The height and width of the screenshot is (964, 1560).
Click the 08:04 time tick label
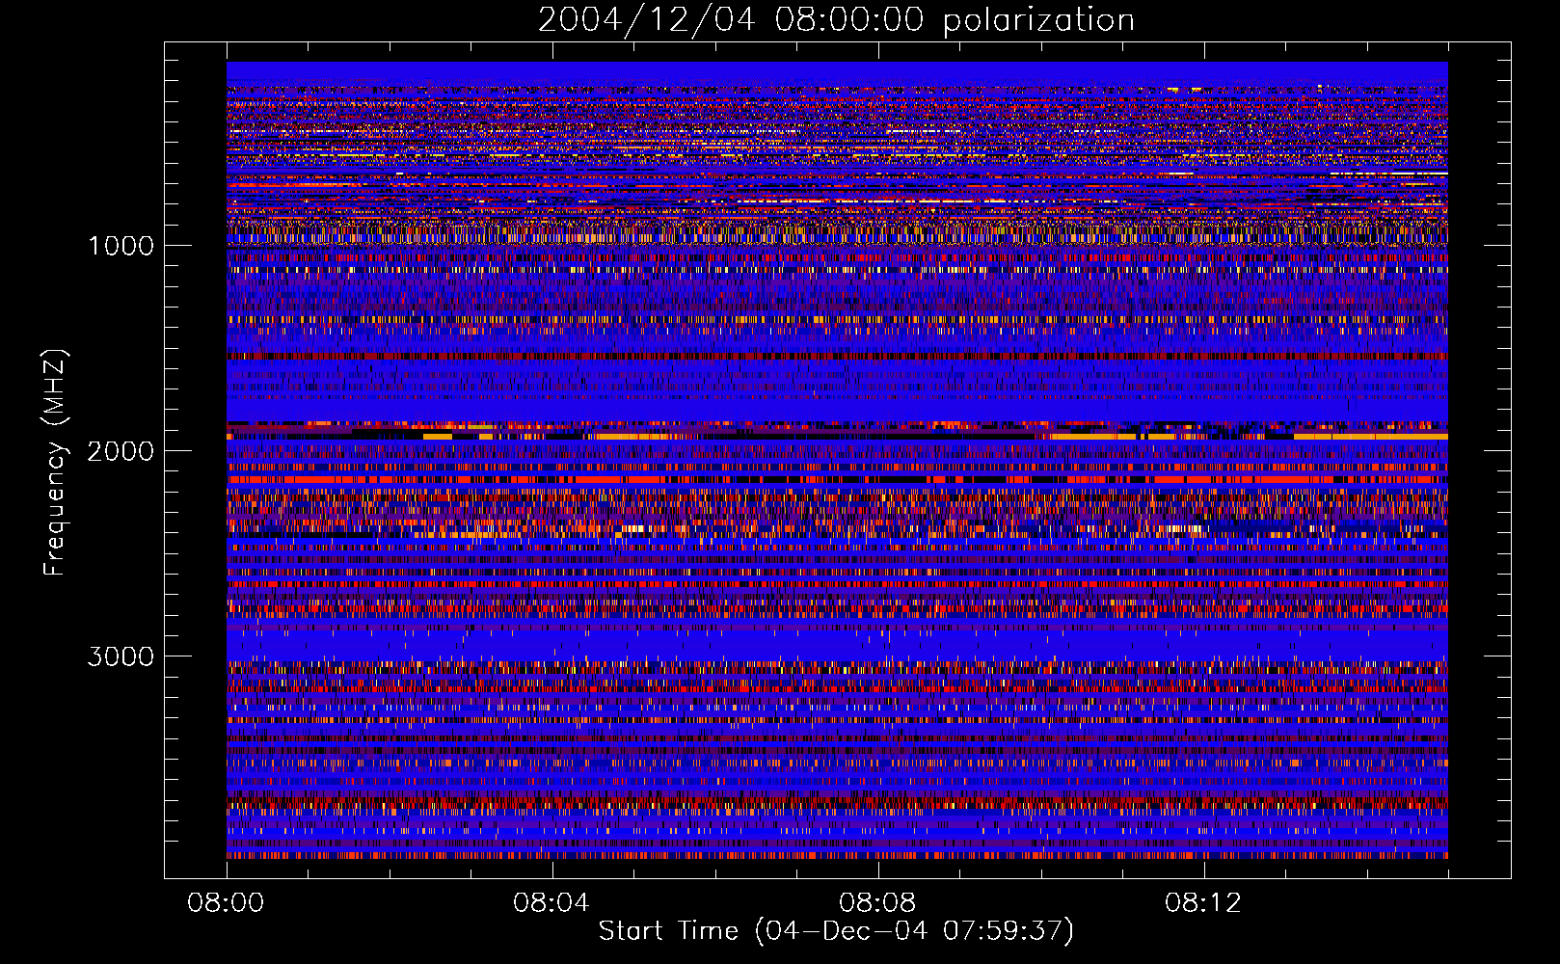click(x=551, y=903)
